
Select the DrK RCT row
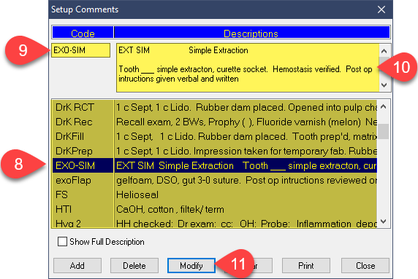tap(215, 107)
